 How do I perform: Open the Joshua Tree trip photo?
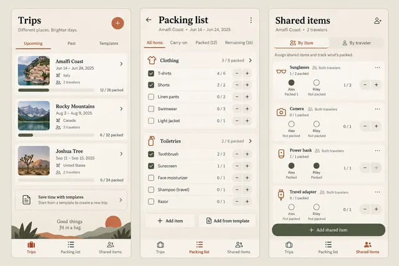34,161
